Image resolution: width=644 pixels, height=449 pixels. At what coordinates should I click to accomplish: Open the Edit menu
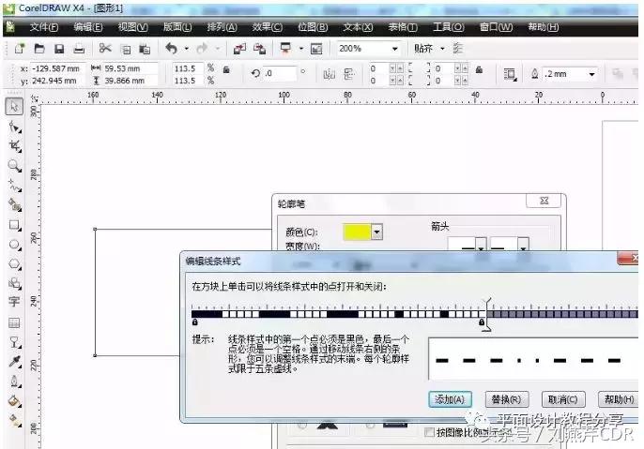[x=88, y=27]
